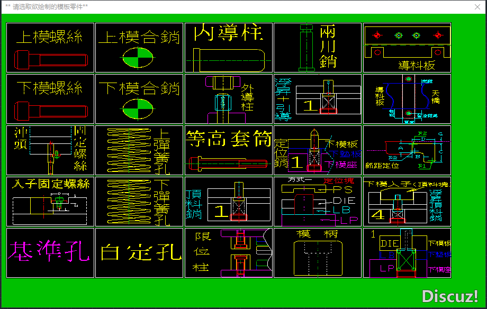Image resolution: width=487 pixels, height=309 pixels.
Task: Select the 兩川銷 pin template
Action: [x=318, y=48]
